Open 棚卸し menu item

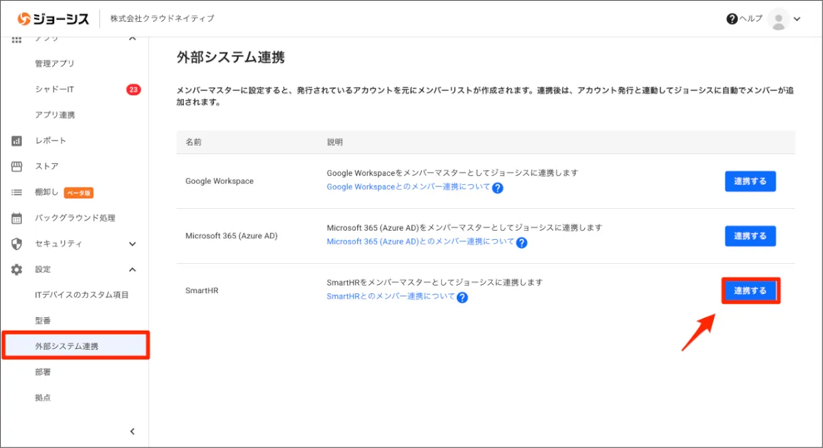[47, 192]
